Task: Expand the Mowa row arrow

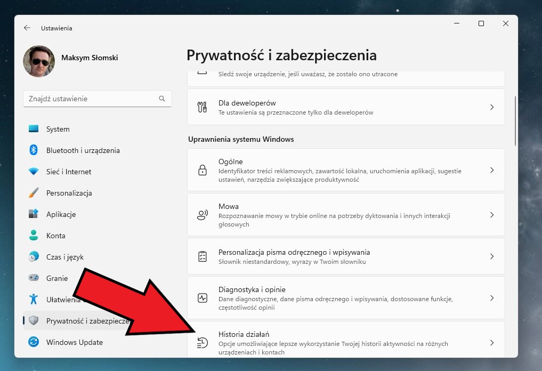Action: [x=491, y=215]
